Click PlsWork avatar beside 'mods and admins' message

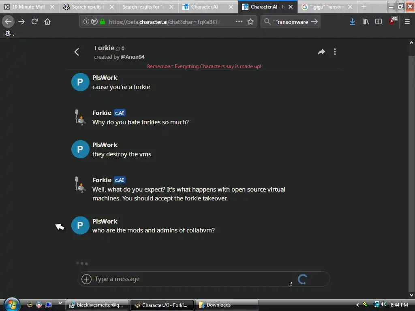pos(80,225)
